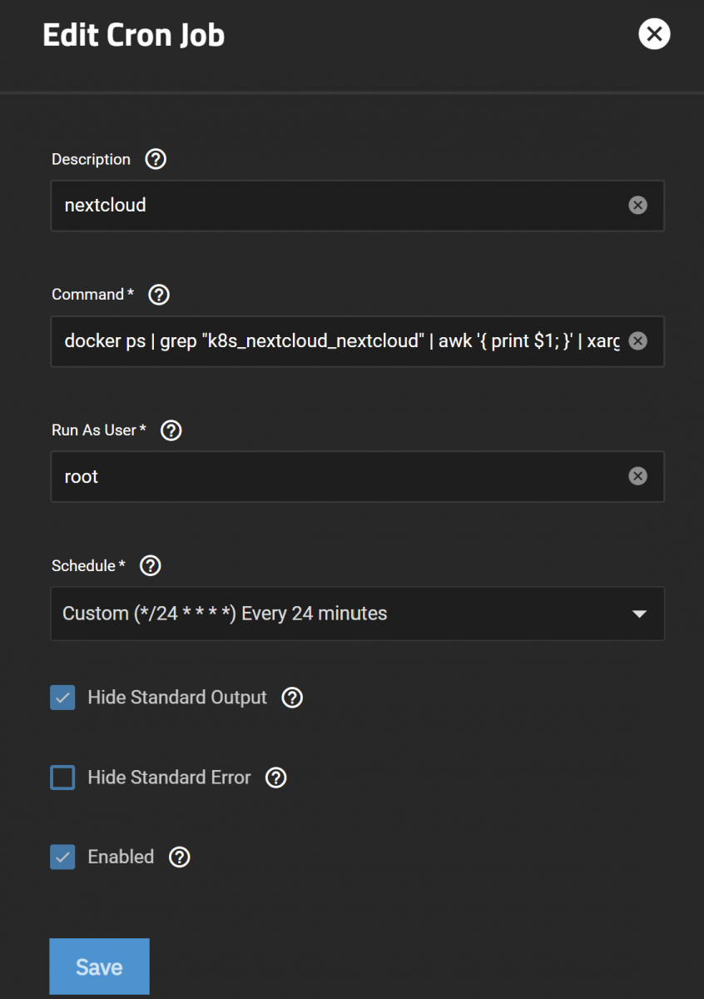Open the Description help tooltip icon
The image size is (704, 999).
156,159
